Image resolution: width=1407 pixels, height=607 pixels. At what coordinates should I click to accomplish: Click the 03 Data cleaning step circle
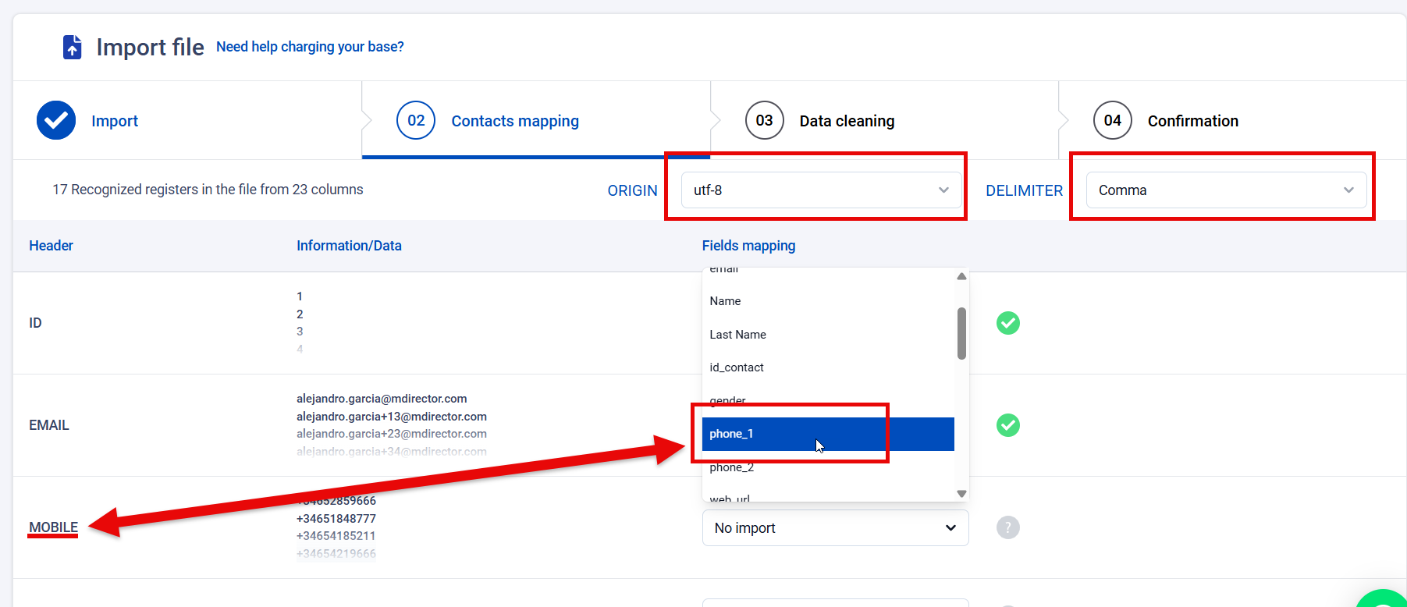pos(764,120)
